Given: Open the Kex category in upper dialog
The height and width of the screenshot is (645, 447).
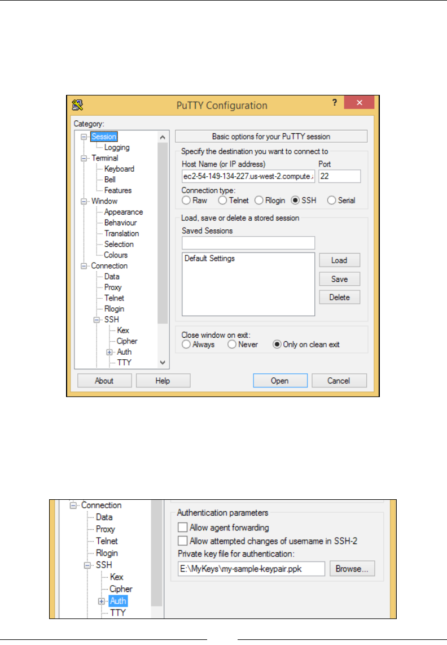Looking at the screenshot, I should click(x=123, y=330).
